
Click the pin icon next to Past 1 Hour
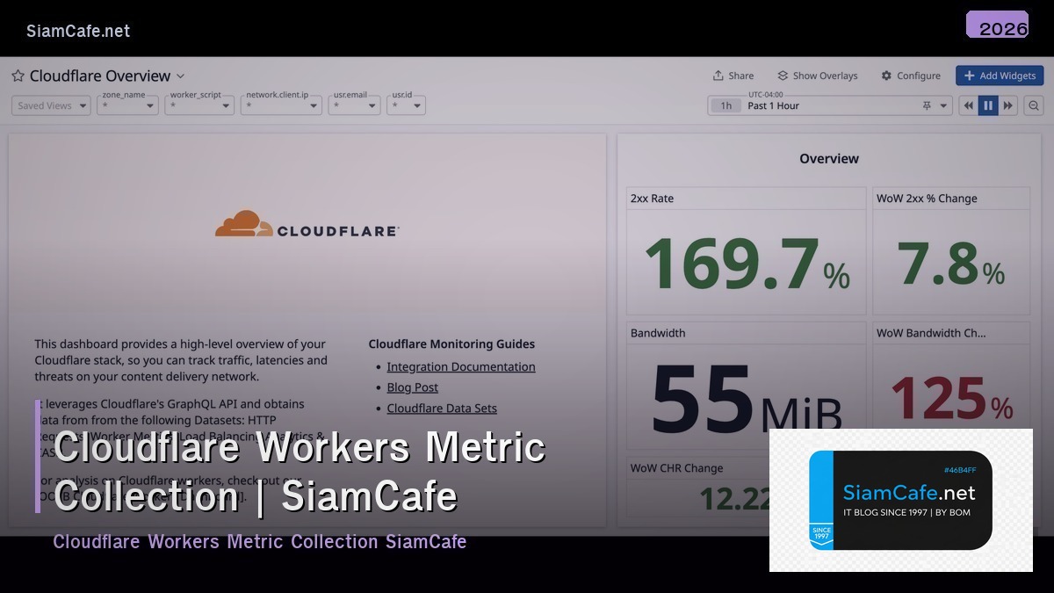click(926, 105)
